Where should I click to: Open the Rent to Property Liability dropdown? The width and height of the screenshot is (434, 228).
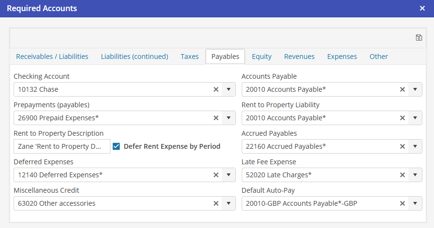[415, 118]
